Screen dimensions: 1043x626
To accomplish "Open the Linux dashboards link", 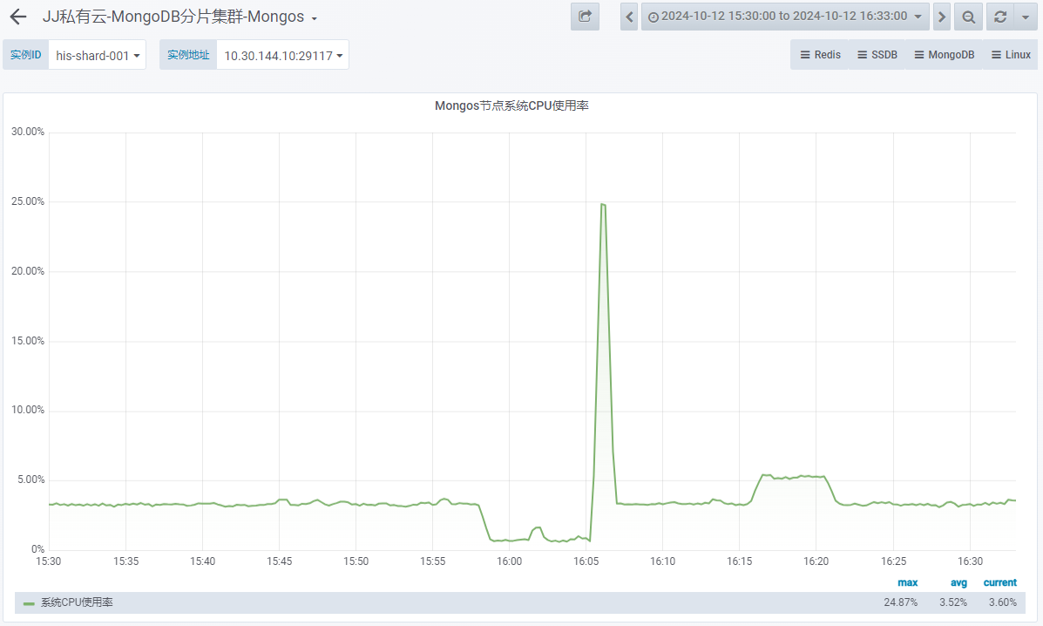I will pos(1010,55).
